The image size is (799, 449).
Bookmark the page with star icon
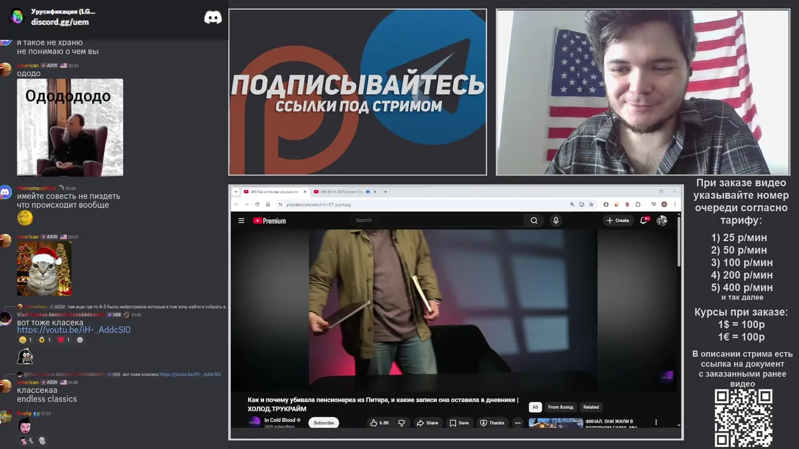coord(591,205)
